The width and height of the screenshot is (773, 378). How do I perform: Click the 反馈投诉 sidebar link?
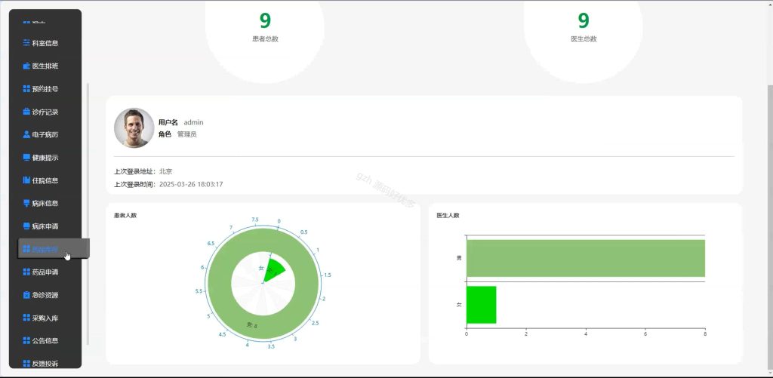point(41,364)
